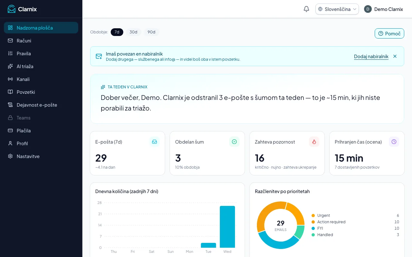Click the Plačila card icon
412x257 pixels.
point(10,130)
